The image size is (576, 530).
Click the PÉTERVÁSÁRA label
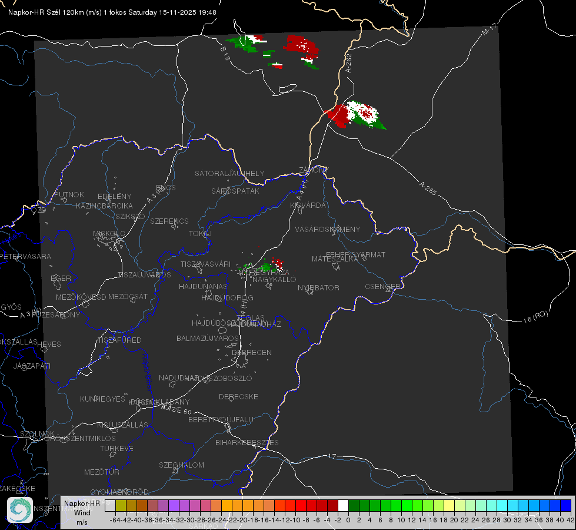click(26, 256)
